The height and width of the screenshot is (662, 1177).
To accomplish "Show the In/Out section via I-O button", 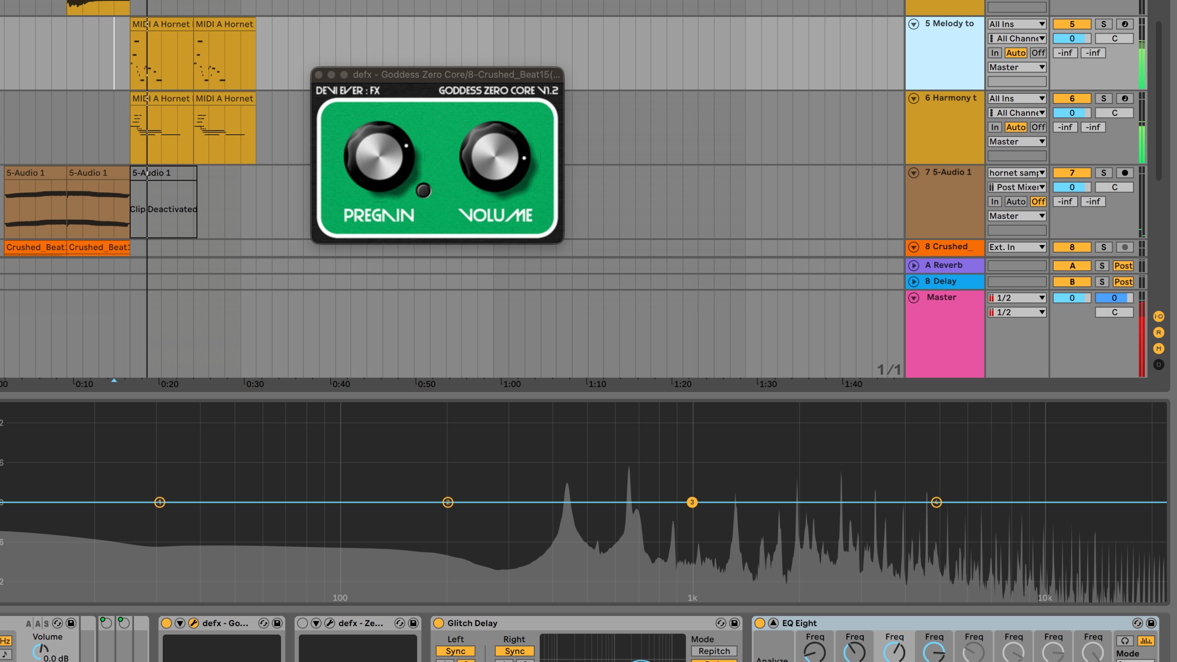I will [1159, 316].
